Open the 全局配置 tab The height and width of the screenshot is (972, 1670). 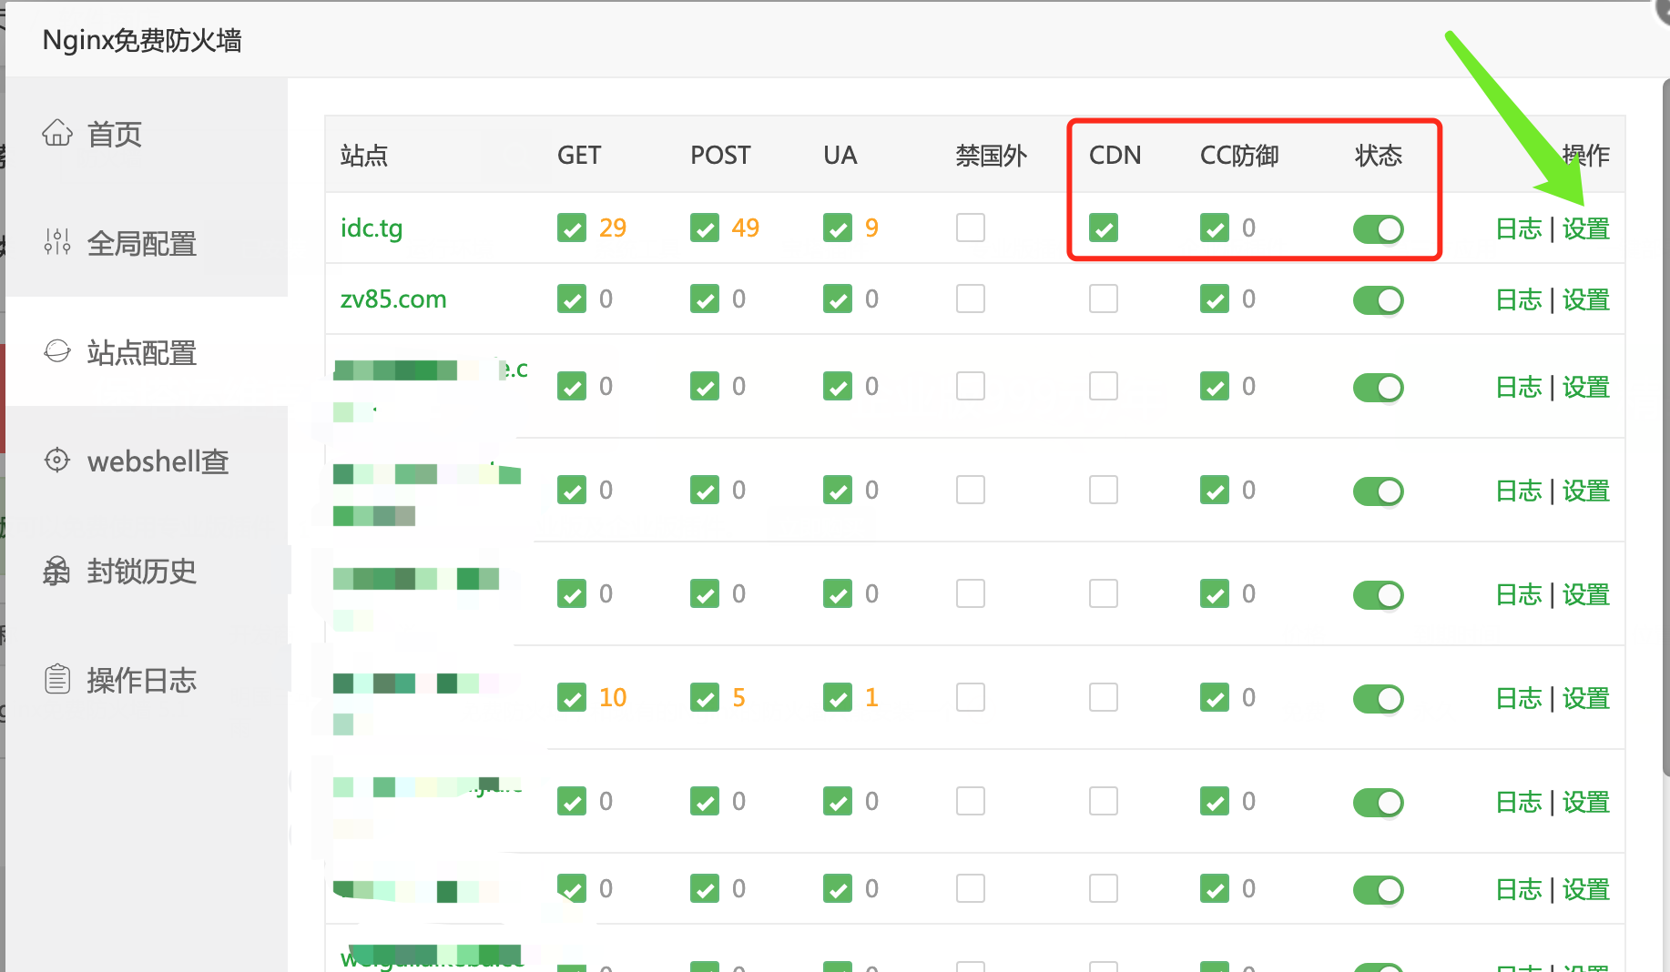click(142, 243)
